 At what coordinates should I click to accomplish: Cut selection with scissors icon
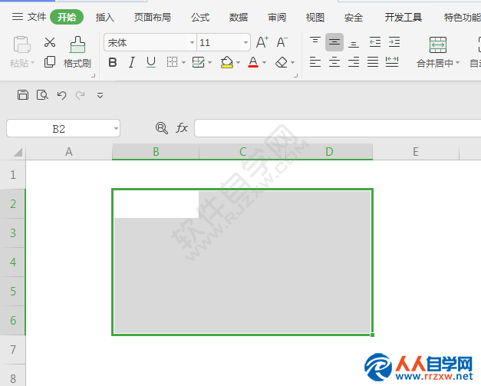[50, 42]
